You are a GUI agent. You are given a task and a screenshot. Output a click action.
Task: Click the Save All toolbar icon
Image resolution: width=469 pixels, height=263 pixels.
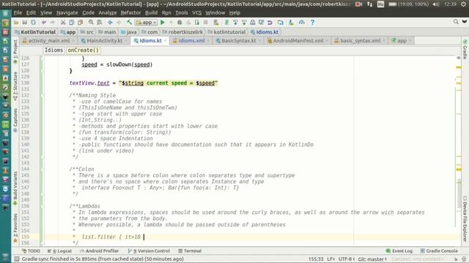pyautogui.click(x=25, y=23)
